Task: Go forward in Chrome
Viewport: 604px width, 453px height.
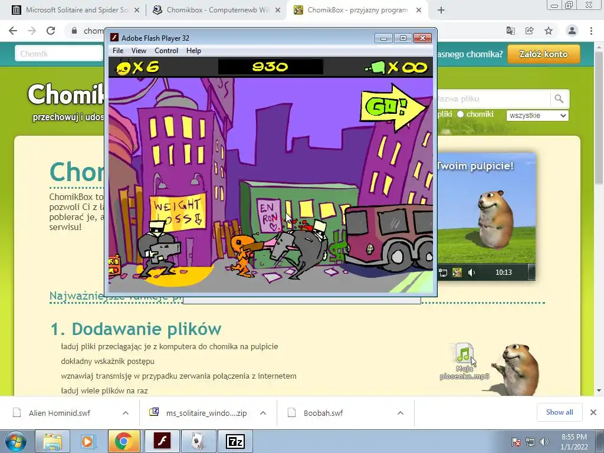Action: [32, 31]
